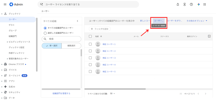Click the 名前 sort arrow
Screen dimensions: 216x102
click(101, 36)
